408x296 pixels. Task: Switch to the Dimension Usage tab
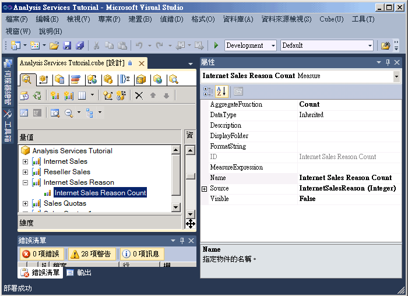44,79
